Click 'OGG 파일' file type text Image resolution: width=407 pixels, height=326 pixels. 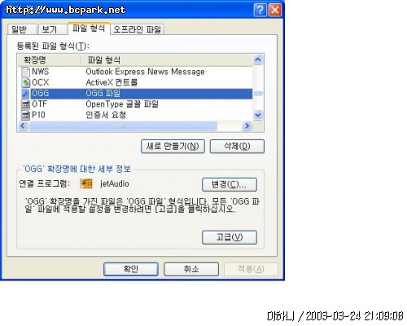[103, 94]
